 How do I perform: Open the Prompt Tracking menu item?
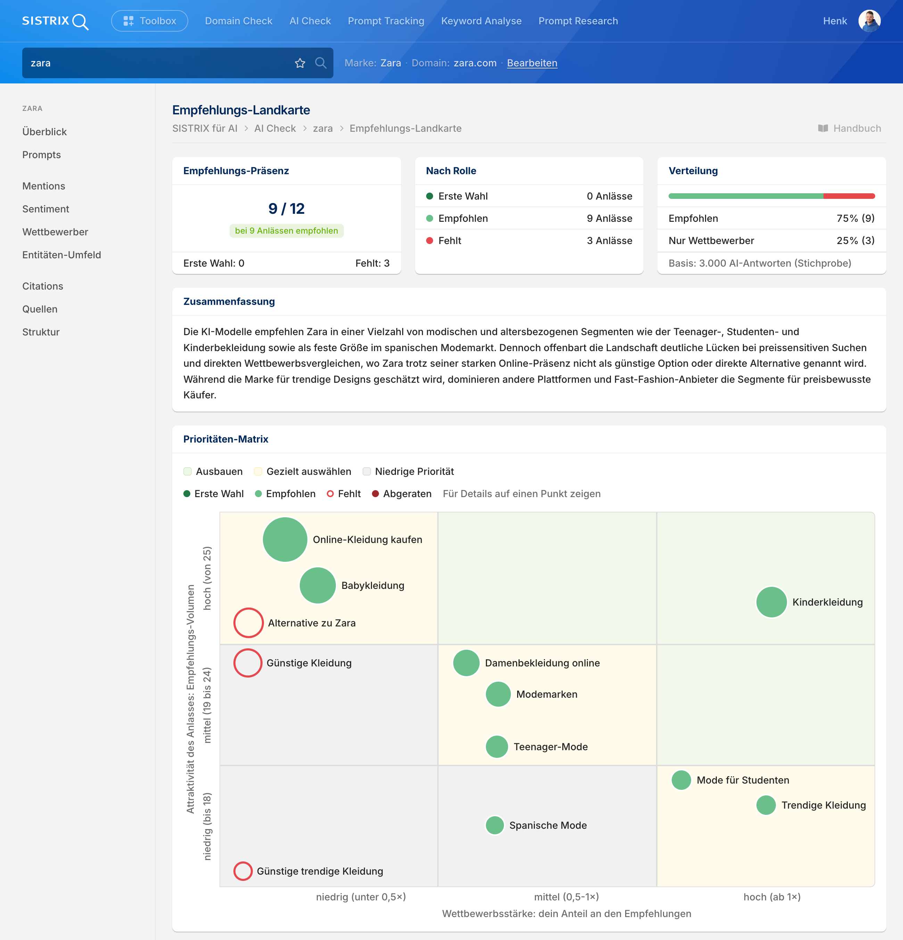(x=386, y=21)
